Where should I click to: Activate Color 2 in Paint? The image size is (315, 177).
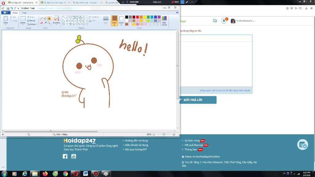pyautogui.click(x=121, y=21)
